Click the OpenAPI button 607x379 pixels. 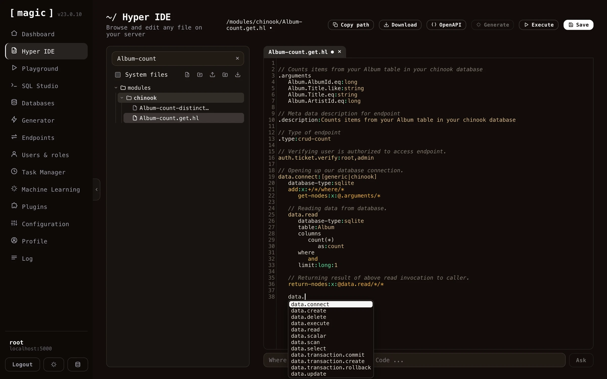446,25
